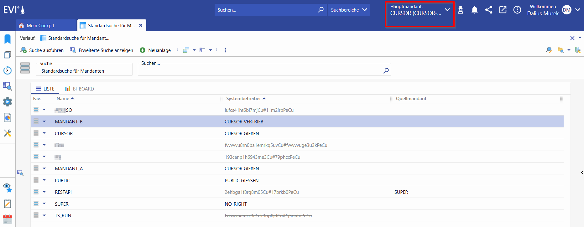The width and height of the screenshot is (584, 227).
Task: Click the share icon in header
Action: [489, 10]
